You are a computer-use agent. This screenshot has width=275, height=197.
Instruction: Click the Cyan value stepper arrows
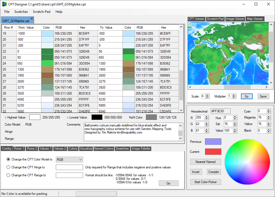[269, 111]
